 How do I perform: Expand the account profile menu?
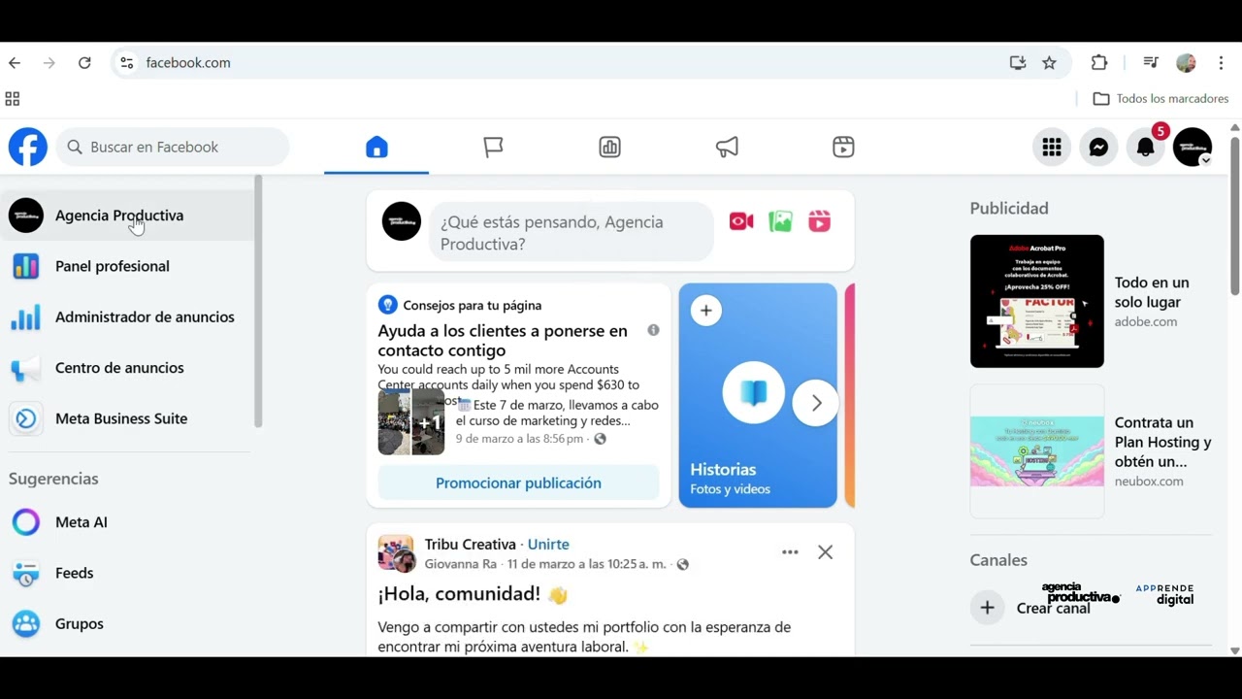1193,148
